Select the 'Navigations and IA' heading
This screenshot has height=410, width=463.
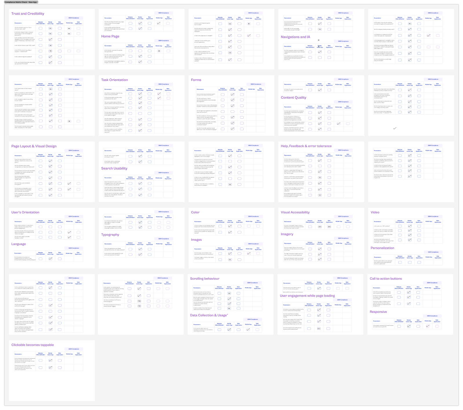(295, 37)
